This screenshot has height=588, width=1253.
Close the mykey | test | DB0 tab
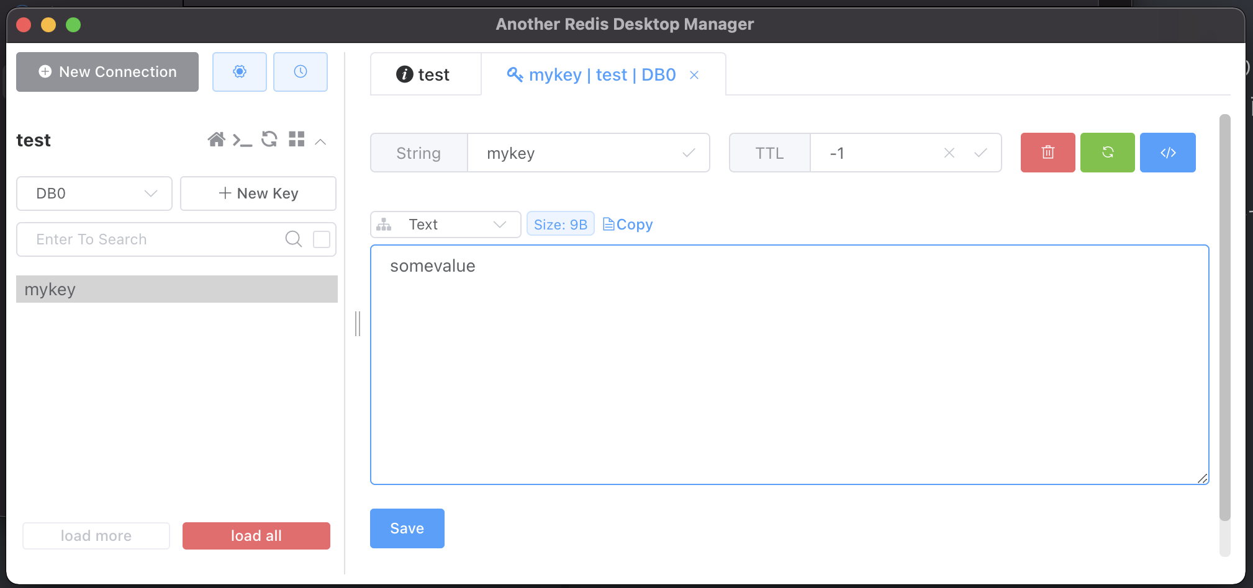pyautogui.click(x=694, y=75)
